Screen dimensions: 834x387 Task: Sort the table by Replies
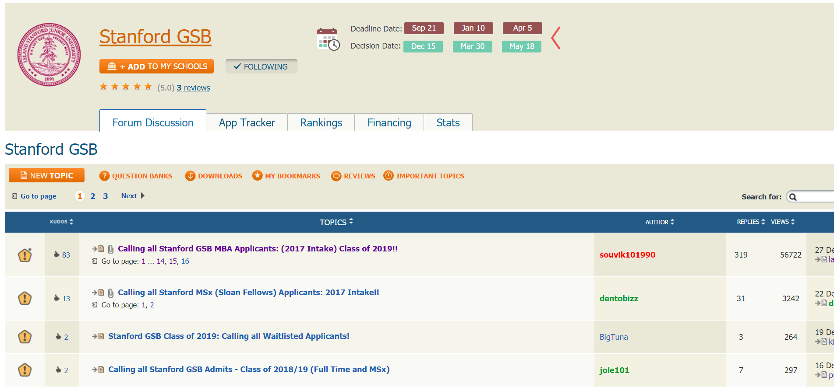click(751, 222)
